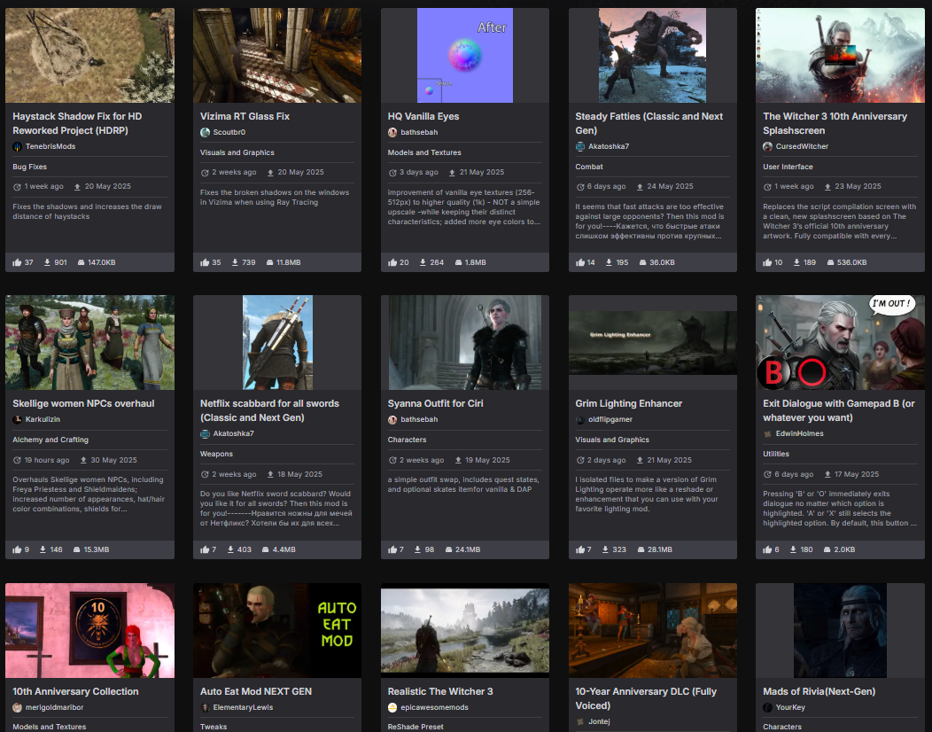Viewport: 932px width, 732px height.
Task: Open Skellige women NPCs overhaul title
Action: point(83,403)
